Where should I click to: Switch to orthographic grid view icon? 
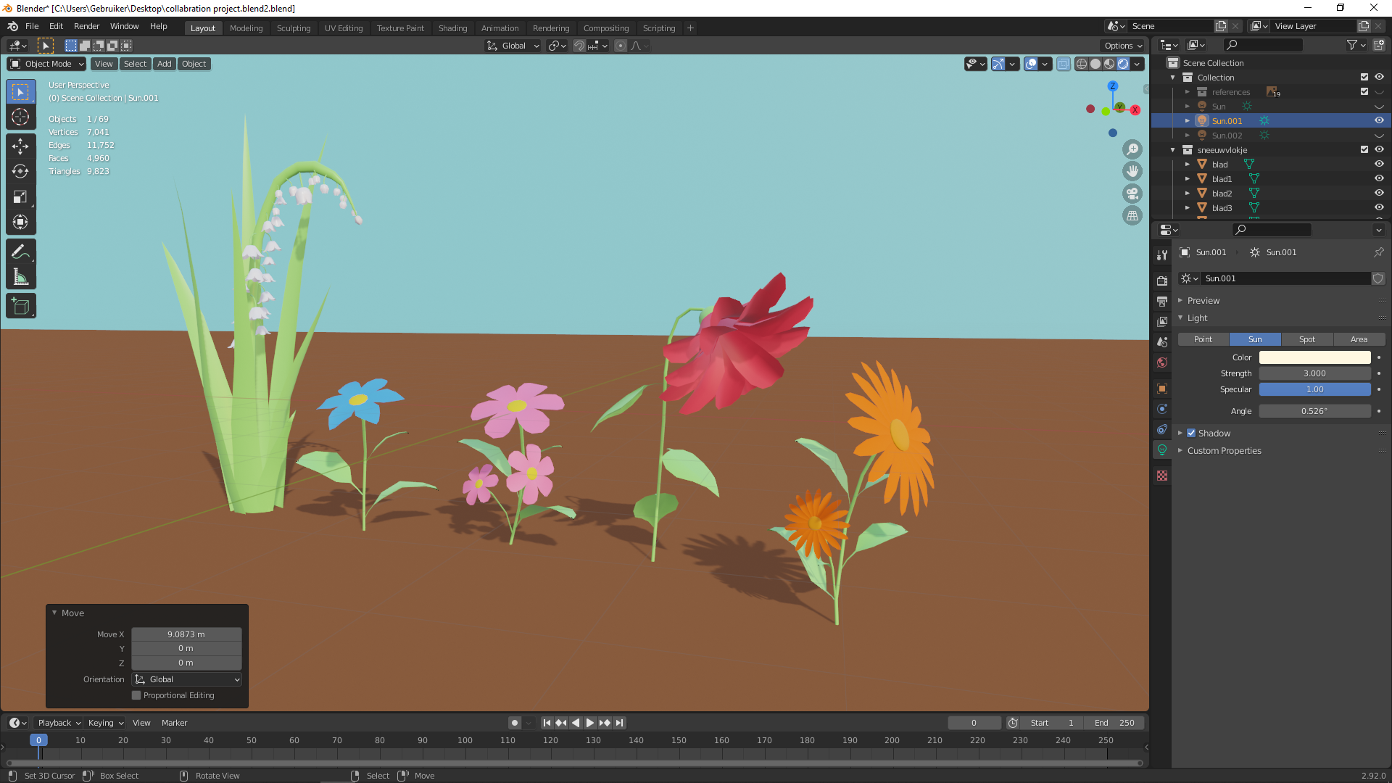tap(1132, 216)
